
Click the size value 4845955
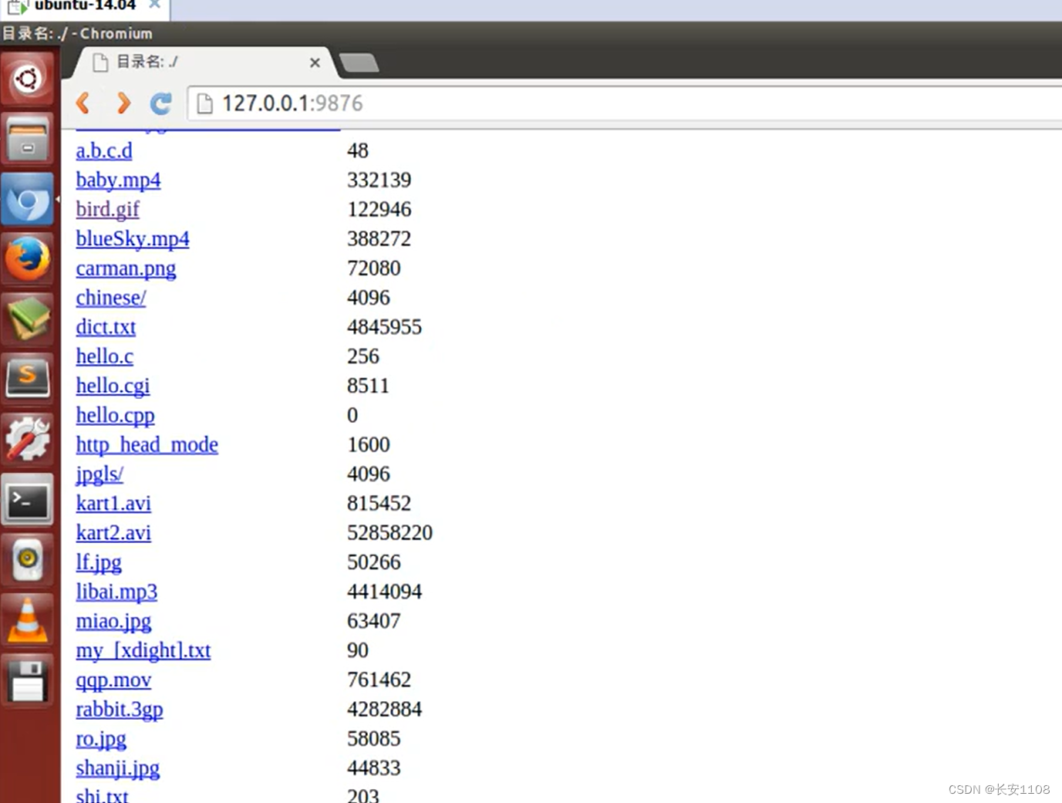pos(384,326)
